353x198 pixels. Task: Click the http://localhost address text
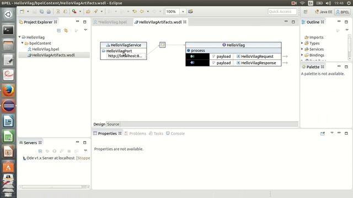[125, 56]
